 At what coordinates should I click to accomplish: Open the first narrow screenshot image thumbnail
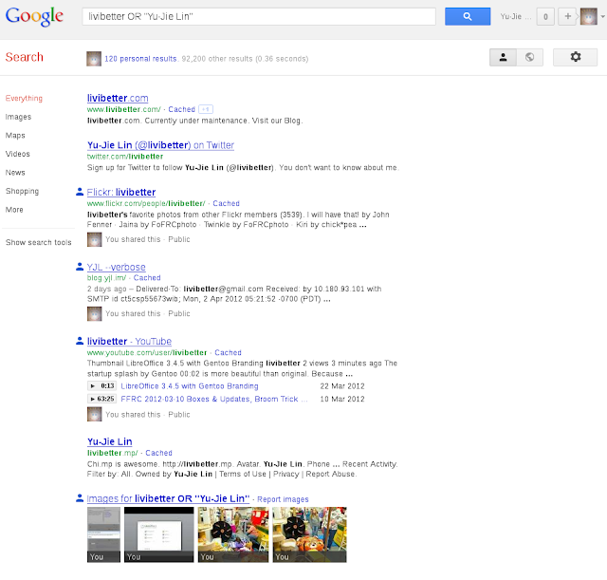click(x=103, y=534)
